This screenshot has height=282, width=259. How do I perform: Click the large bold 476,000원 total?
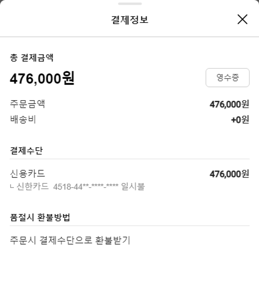pos(42,79)
